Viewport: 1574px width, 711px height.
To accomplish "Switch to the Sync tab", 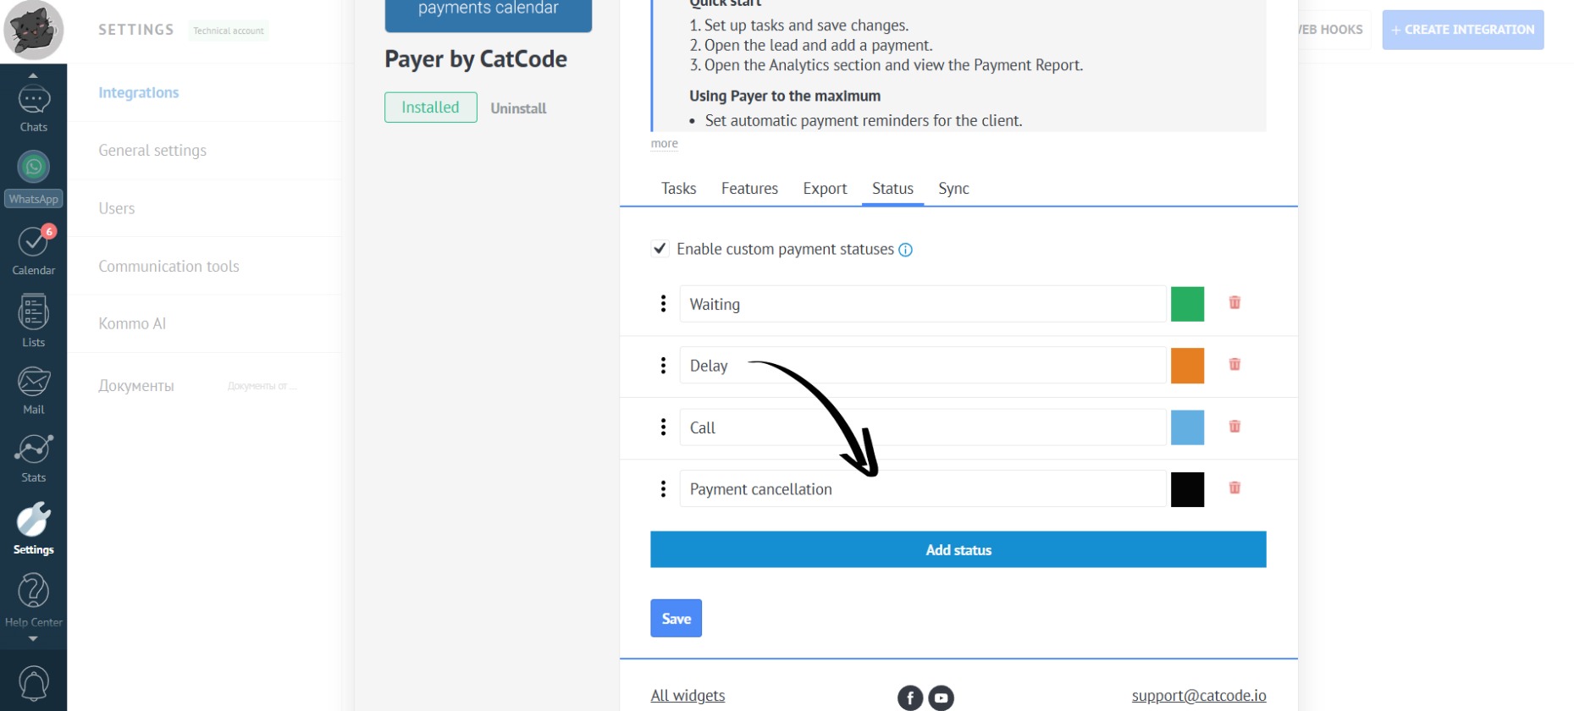I will coord(953,189).
